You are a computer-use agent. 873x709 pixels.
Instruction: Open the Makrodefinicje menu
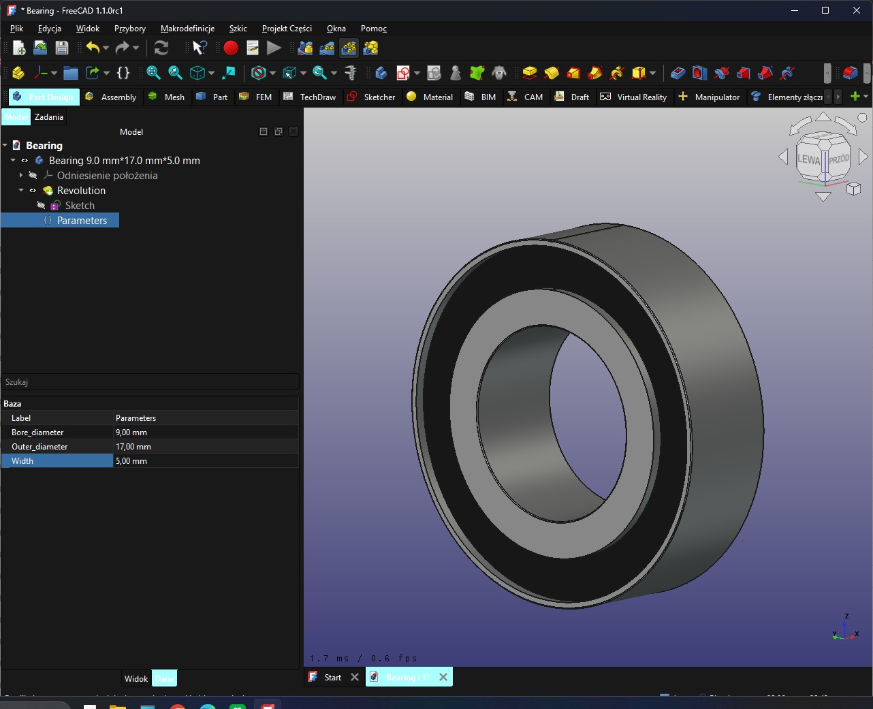pyautogui.click(x=187, y=29)
